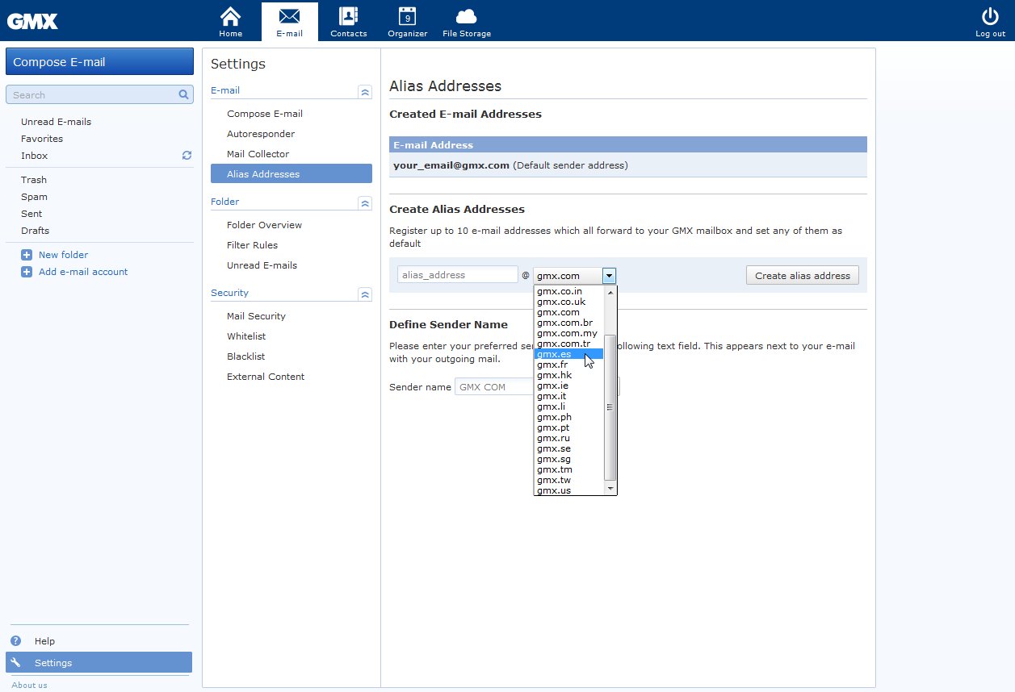This screenshot has width=1015, height=692.
Task: Open Autoresponder settings
Action: coord(261,134)
